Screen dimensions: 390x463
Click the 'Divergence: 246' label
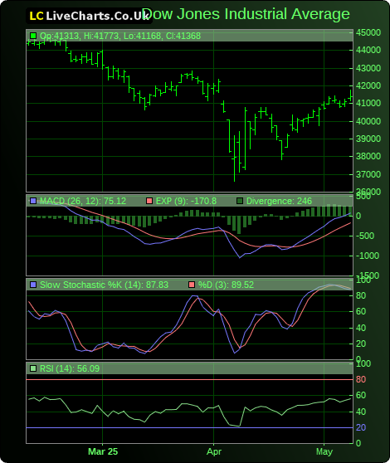pyautogui.click(x=279, y=201)
